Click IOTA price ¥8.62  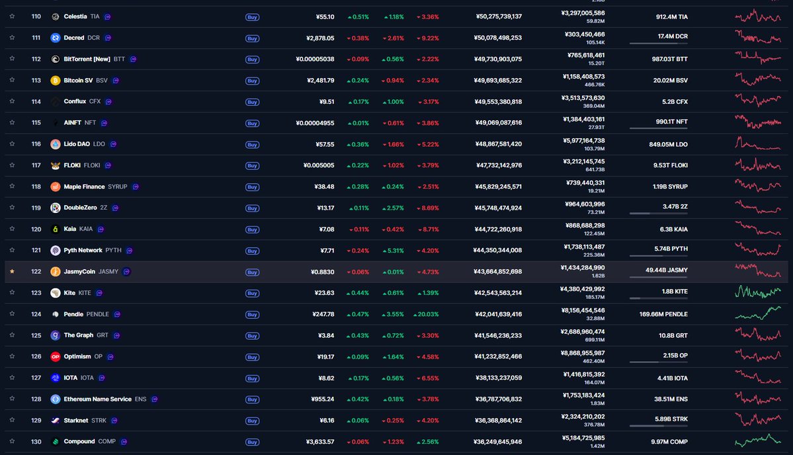pyautogui.click(x=326, y=378)
